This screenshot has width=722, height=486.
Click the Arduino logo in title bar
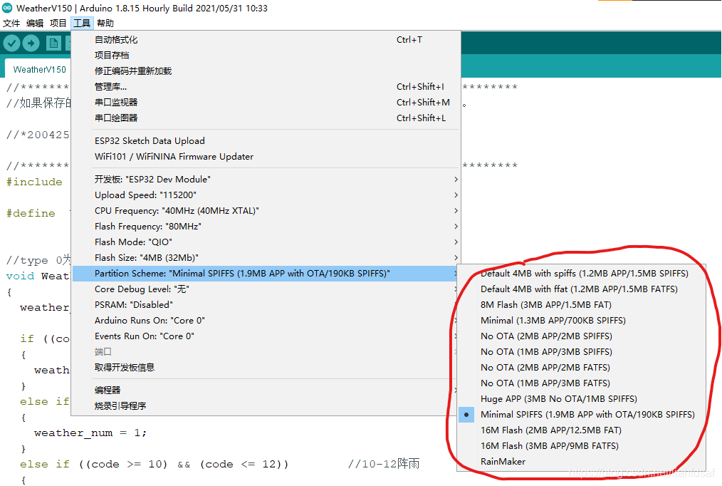click(7, 8)
